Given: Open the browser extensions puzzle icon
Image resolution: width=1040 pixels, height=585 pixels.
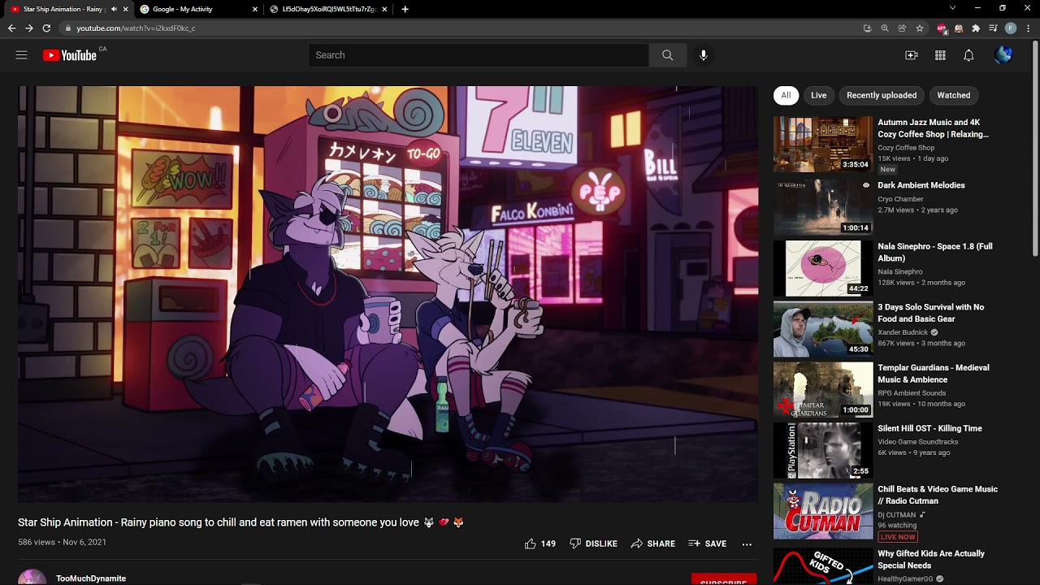Looking at the screenshot, I should [x=976, y=28].
